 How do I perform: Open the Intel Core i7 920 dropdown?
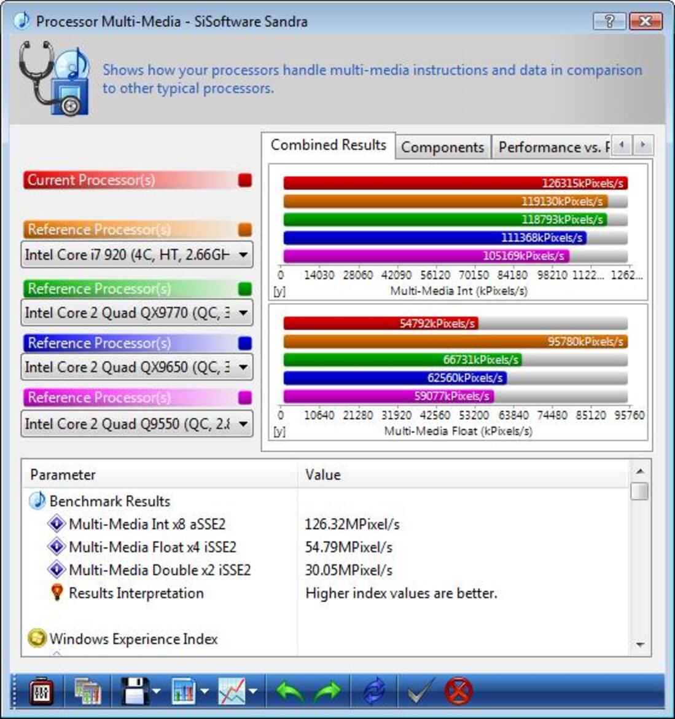click(136, 254)
